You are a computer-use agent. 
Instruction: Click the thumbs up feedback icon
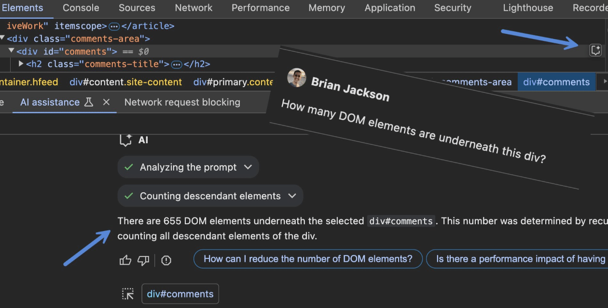125,260
